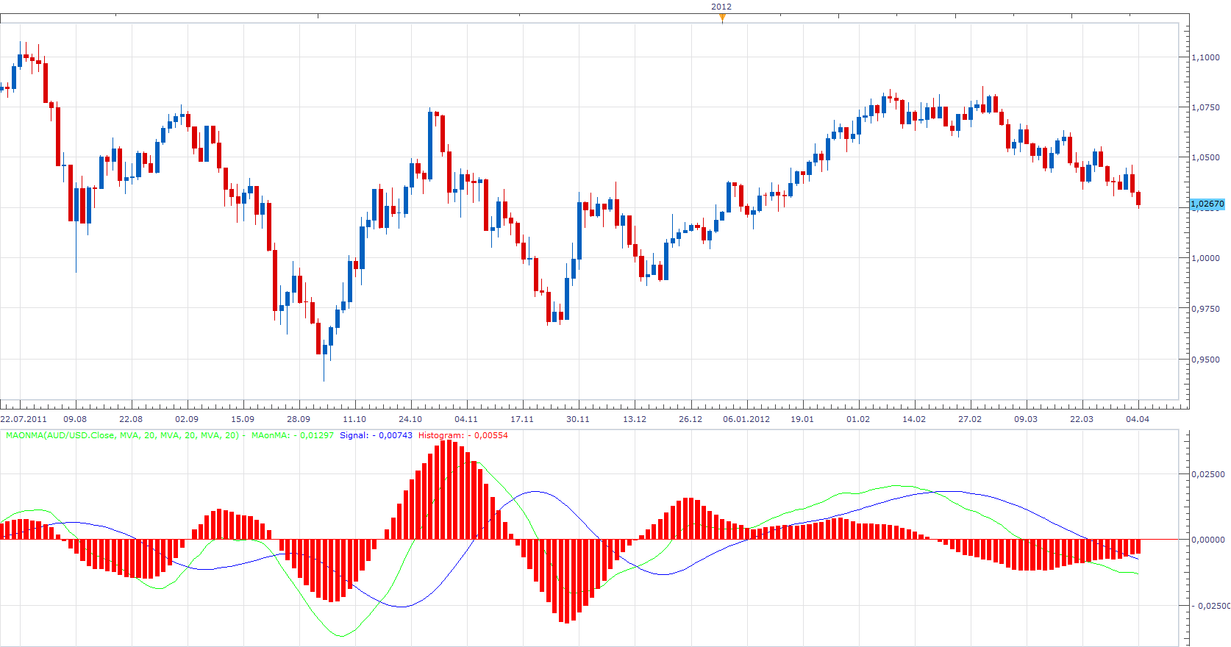Select the 13.12 date on time axis
Image resolution: width=1231 pixels, height=647 pixels.
635,419
